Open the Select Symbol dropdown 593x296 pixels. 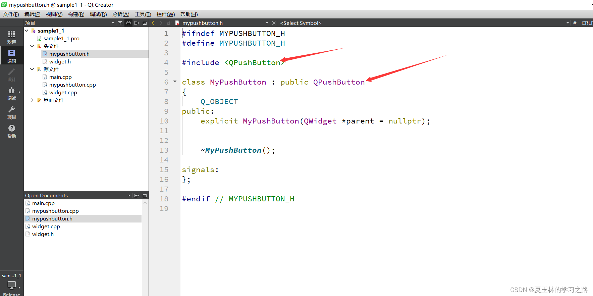tap(424, 23)
